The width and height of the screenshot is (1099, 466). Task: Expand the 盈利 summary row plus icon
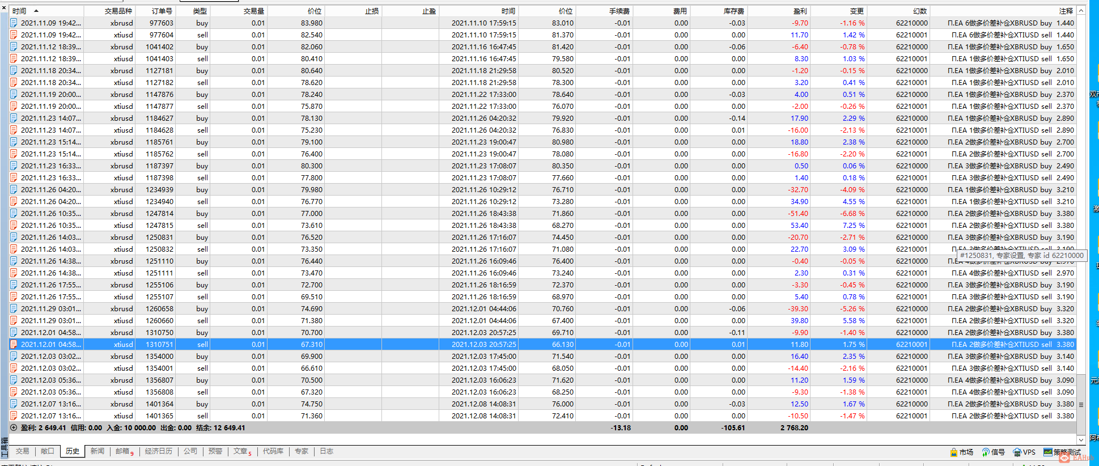(x=14, y=428)
